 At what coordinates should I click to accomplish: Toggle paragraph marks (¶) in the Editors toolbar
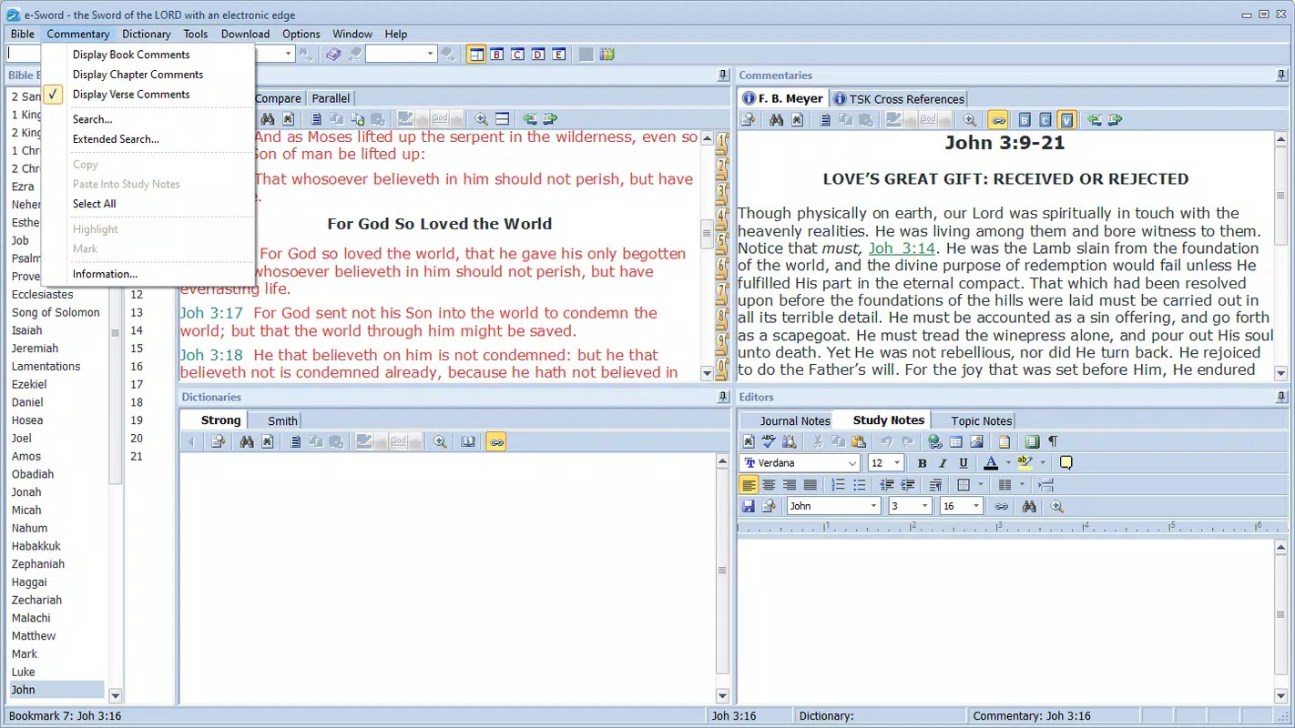click(x=1053, y=441)
